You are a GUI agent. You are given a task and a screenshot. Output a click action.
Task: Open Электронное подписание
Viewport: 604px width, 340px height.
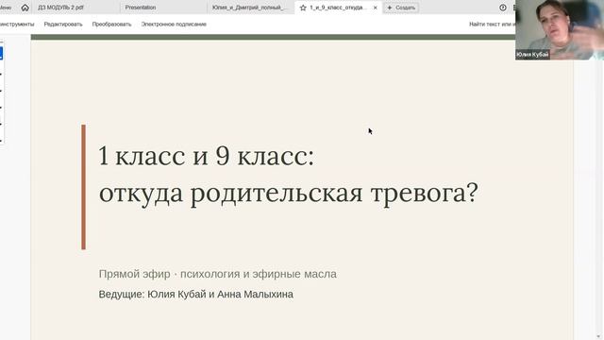tap(174, 24)
